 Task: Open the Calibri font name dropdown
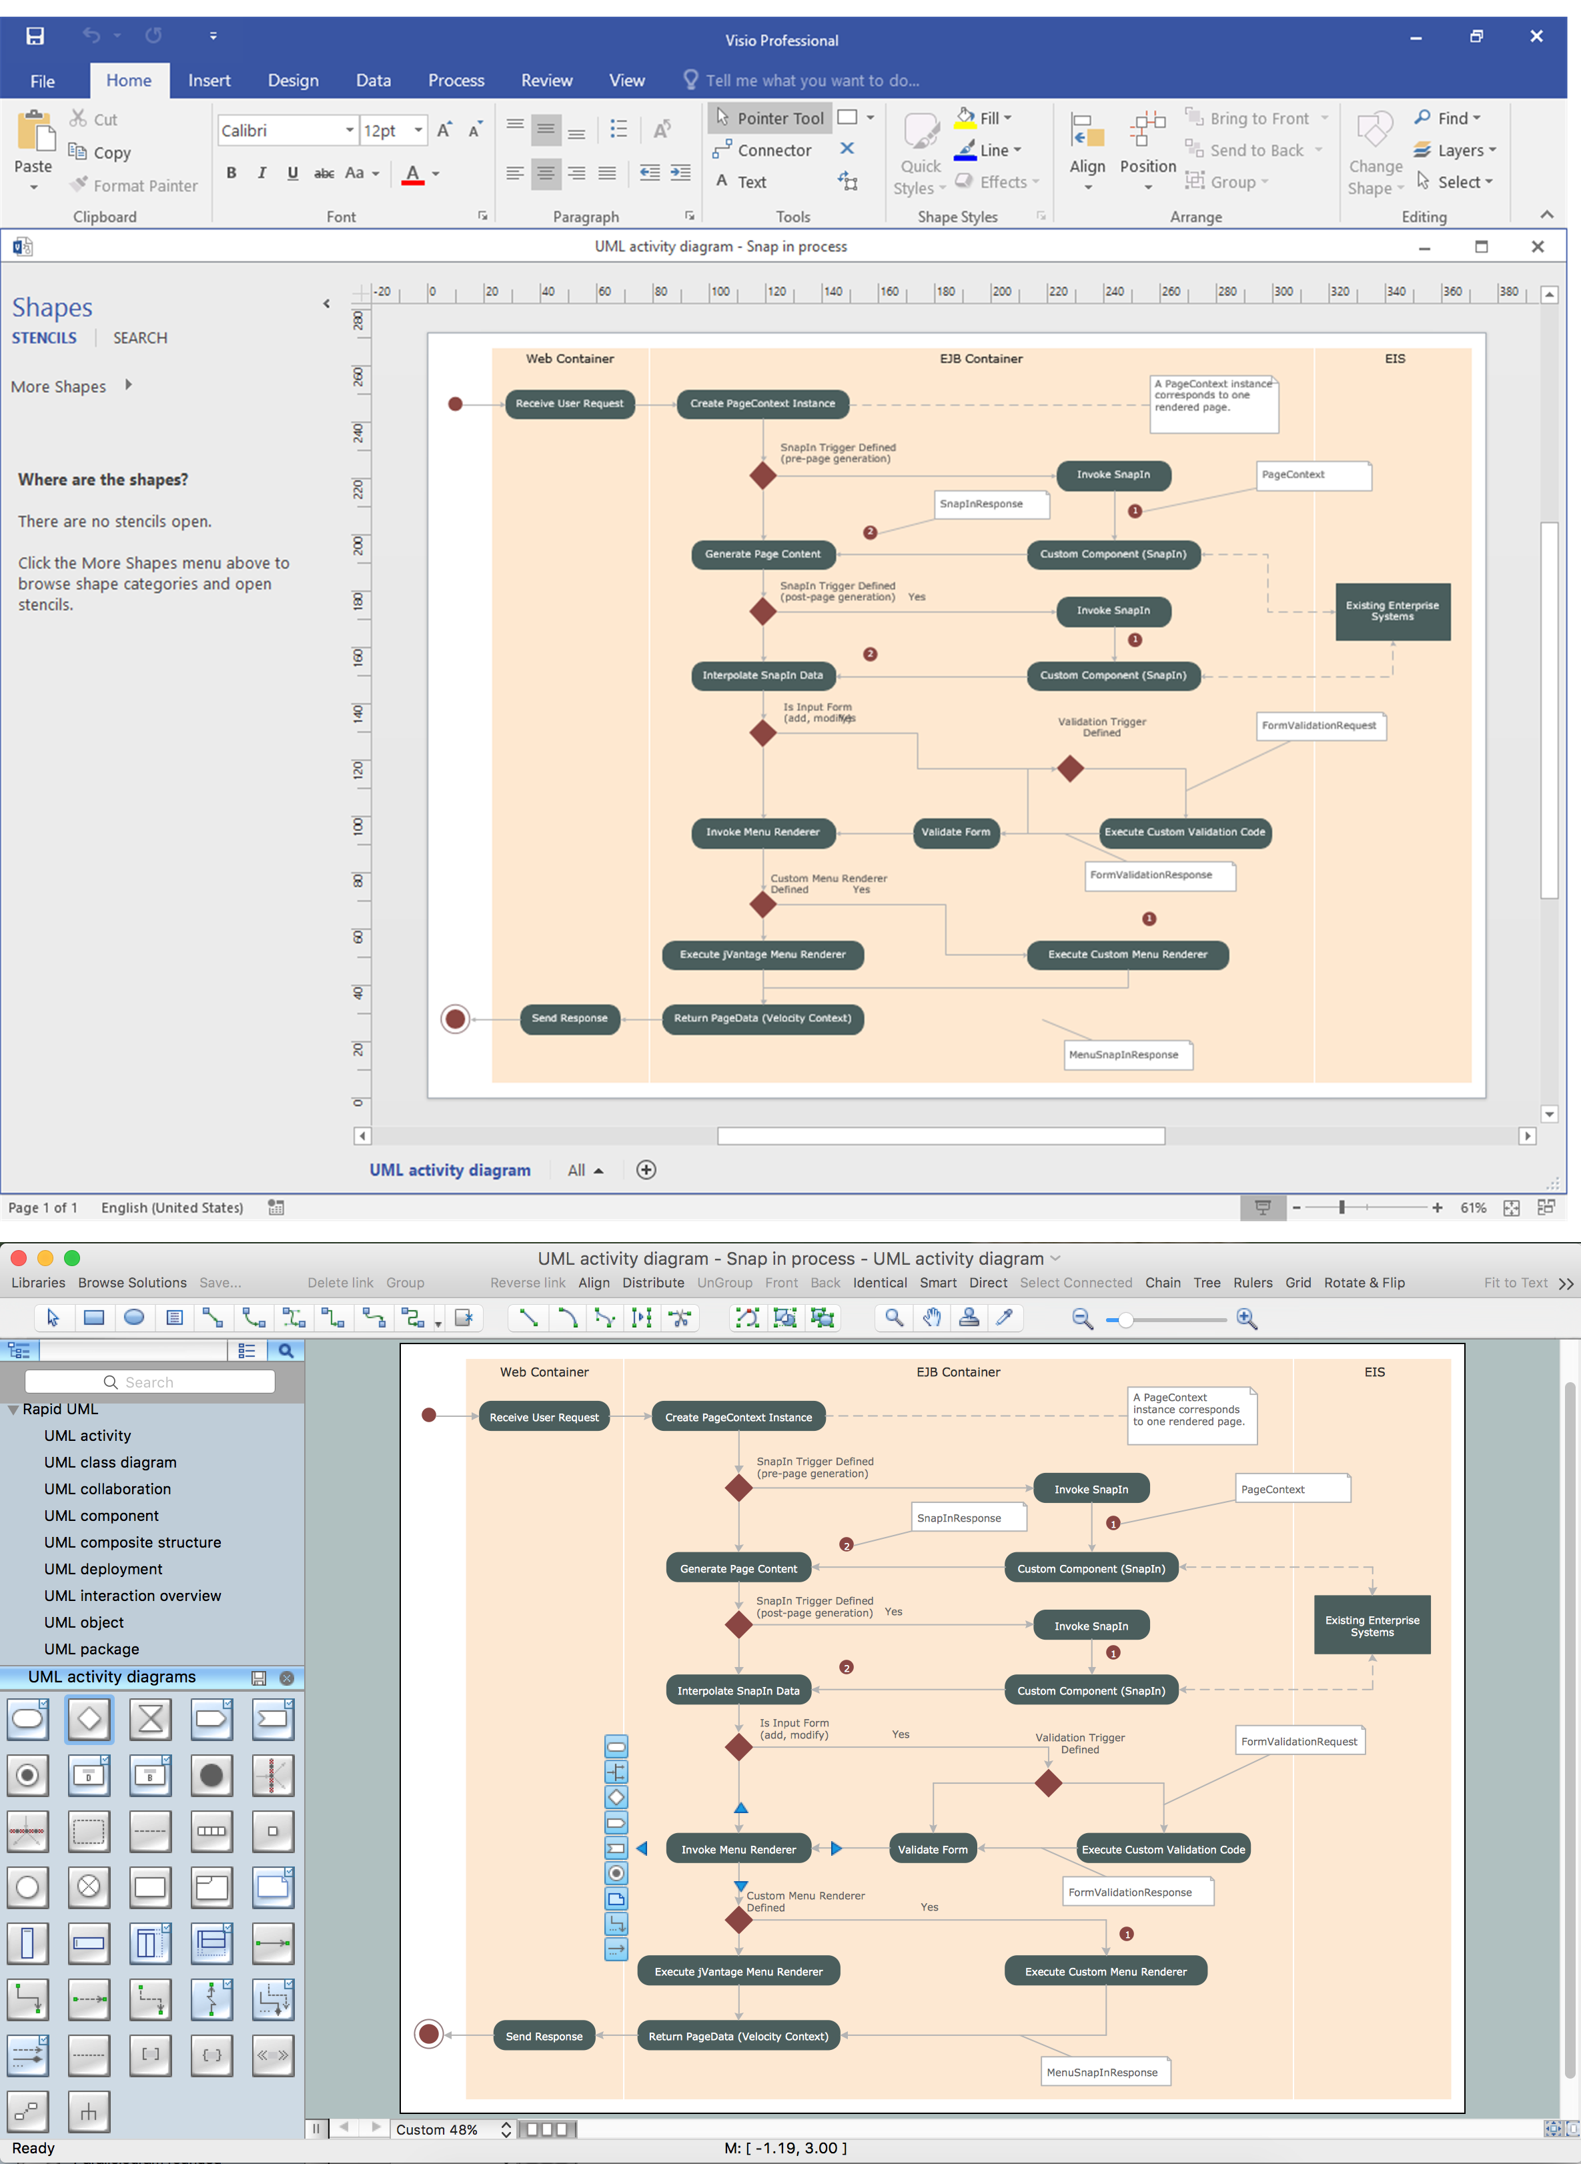pyautogui.click(x=350, y=130)
